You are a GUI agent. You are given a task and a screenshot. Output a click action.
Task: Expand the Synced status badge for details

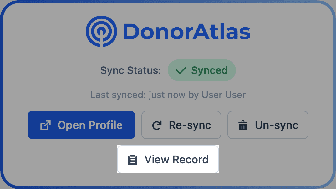pos(202,70)
